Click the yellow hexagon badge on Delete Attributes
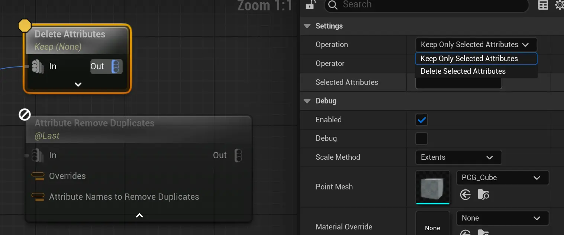 [x=25, y=26]
